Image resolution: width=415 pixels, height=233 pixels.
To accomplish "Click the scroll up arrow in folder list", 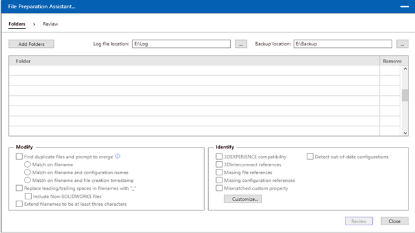I will tap(405, 69).
